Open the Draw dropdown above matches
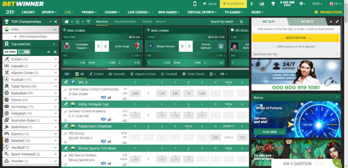Image resolution: width=348 pixels, height=168 pixels. pos(147,21)
